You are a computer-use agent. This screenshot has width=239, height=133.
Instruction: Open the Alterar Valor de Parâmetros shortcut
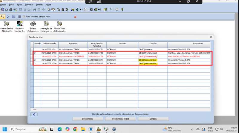(x=59, y=23)
